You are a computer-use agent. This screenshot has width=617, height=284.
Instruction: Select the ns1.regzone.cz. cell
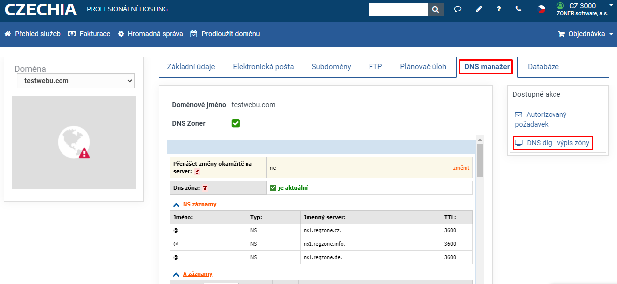pos(370,230)
